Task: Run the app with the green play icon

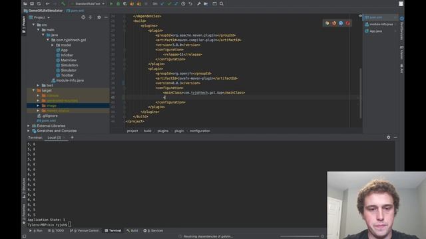Action: (x=111, y=4)
